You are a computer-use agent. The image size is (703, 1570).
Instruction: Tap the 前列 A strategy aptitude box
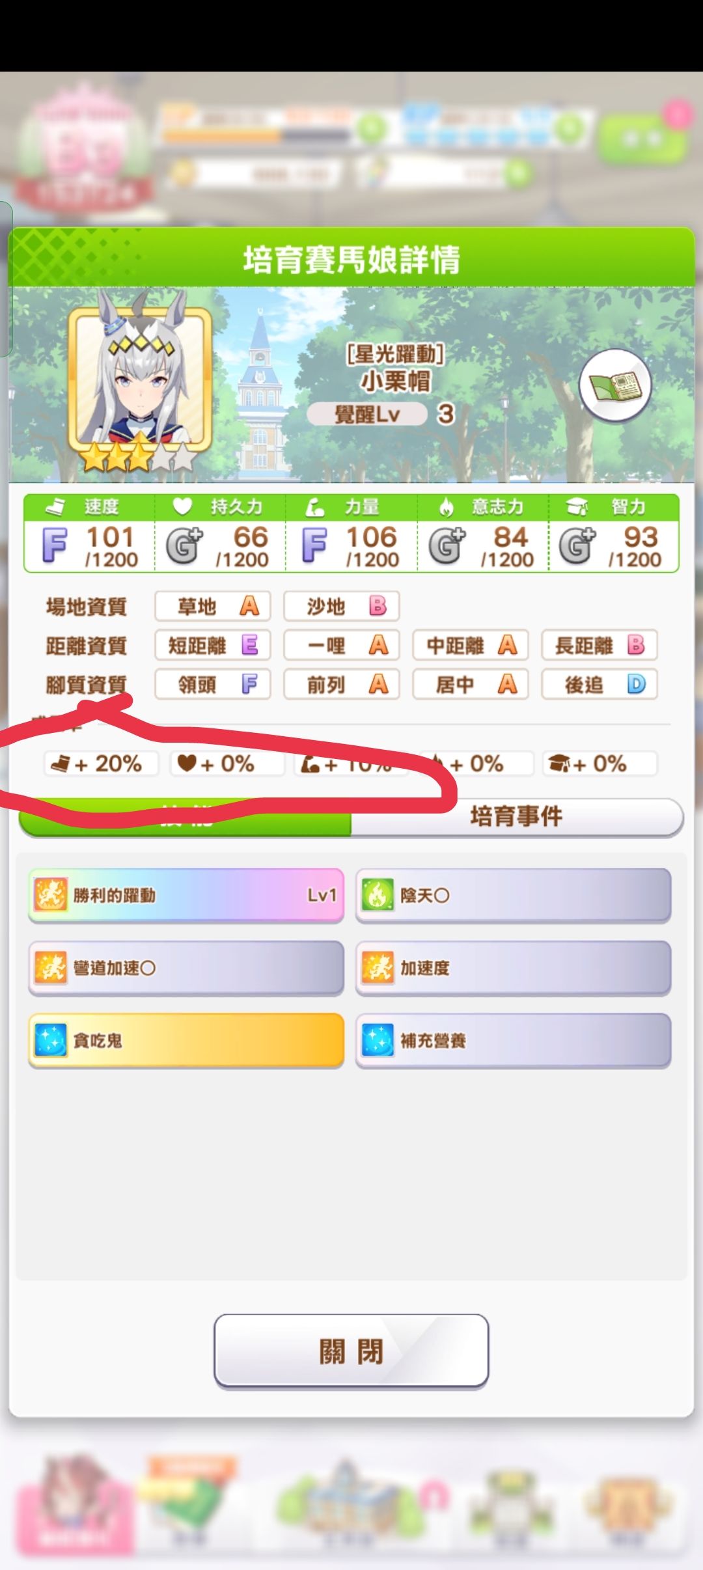pyautogui.click(x=342, y=685)
